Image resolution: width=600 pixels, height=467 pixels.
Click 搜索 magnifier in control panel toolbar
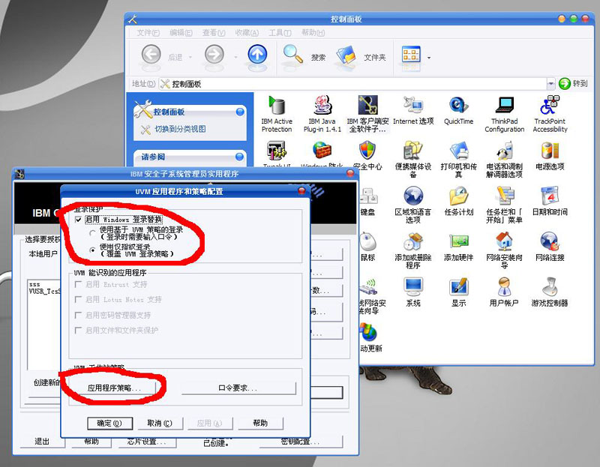[304, 55]
